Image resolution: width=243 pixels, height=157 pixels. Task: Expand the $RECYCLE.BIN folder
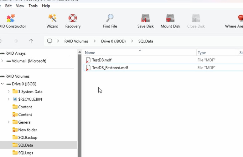[9, 99]
